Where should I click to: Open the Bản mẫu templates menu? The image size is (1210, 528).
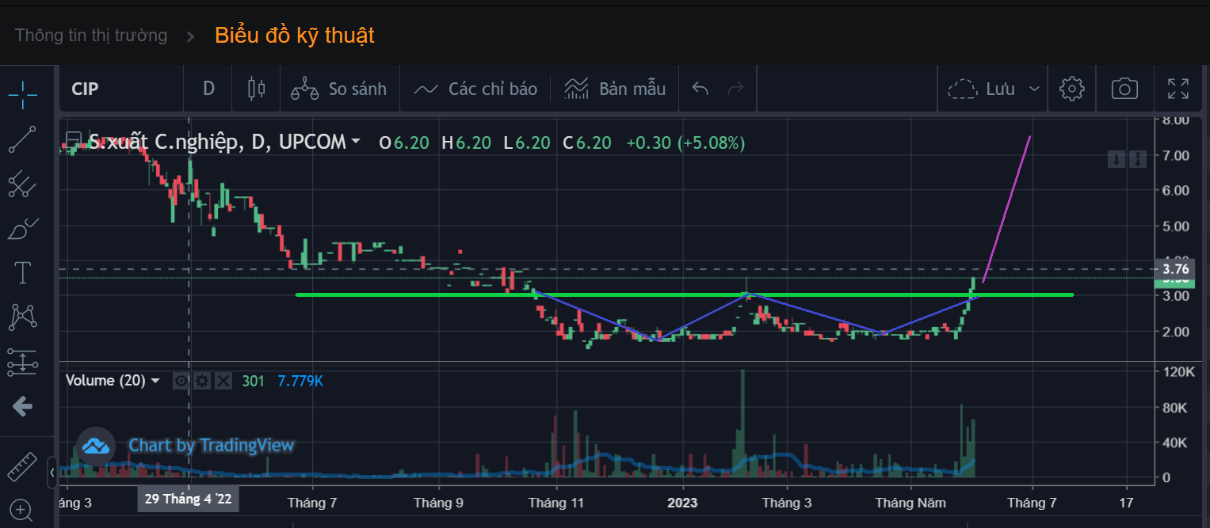tap(615, 89)
